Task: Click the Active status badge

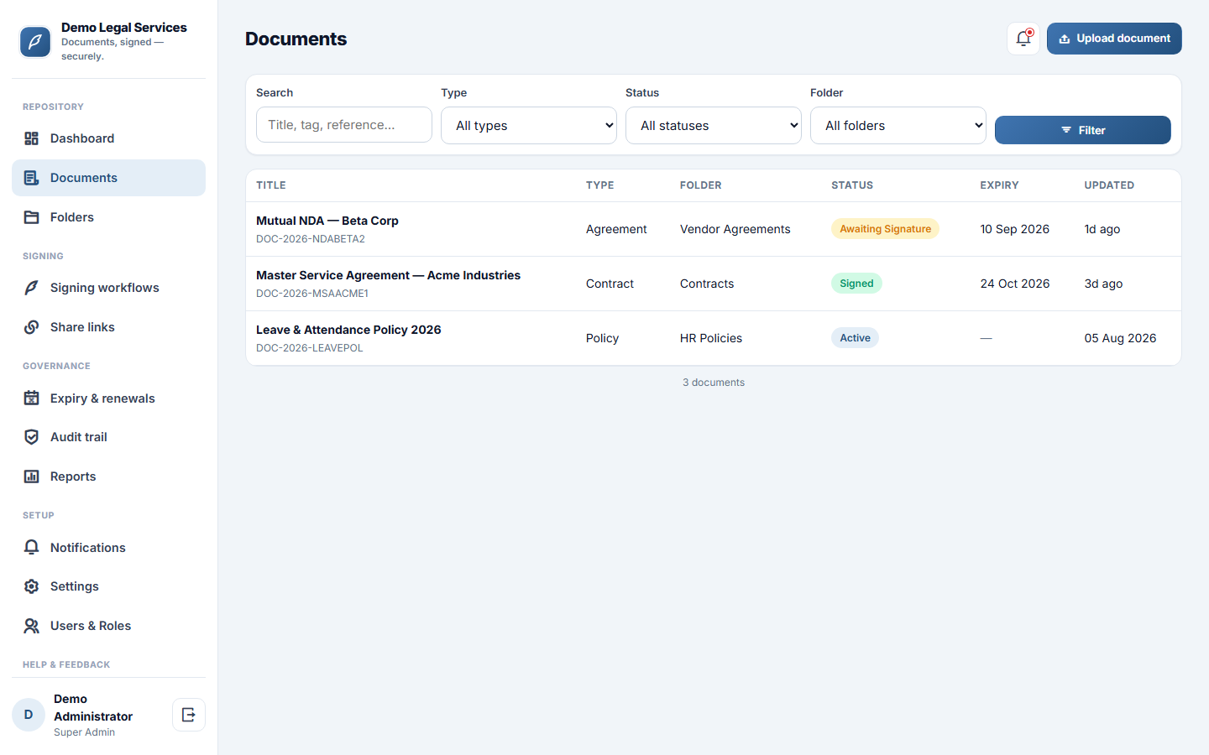Action: (x=855, y=338)
